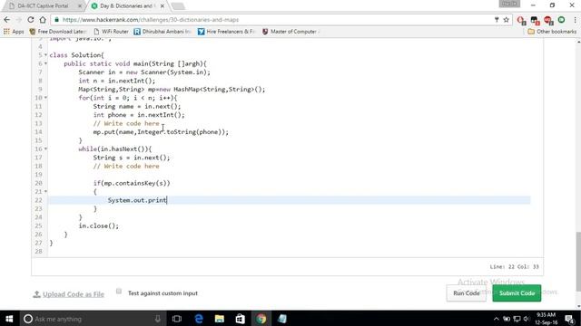Switch to Chrome in the taskbar
Image resolution: width=581 pixels, height=326 pixels.
261,319
